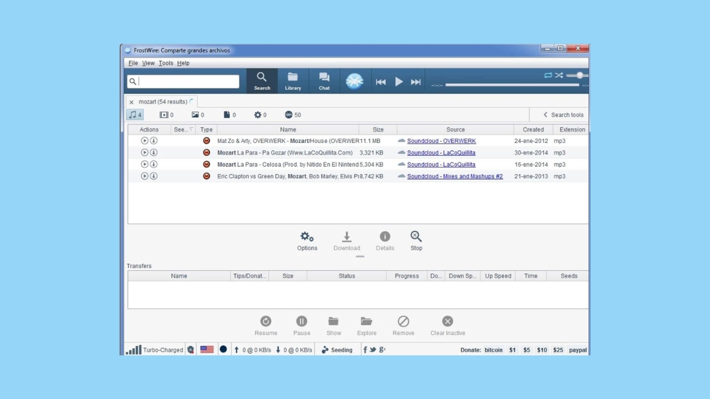Screen dimensions: 710x399
Task: Open the View menu
Action: click(148, 63)
